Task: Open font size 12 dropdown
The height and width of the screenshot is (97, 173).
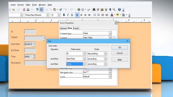Action: (59, 15)
